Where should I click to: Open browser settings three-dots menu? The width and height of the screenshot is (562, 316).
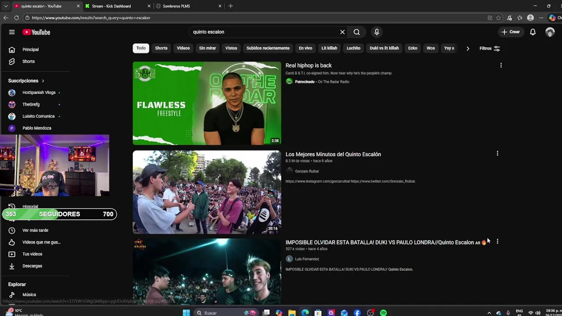click(x=541, y=18)
